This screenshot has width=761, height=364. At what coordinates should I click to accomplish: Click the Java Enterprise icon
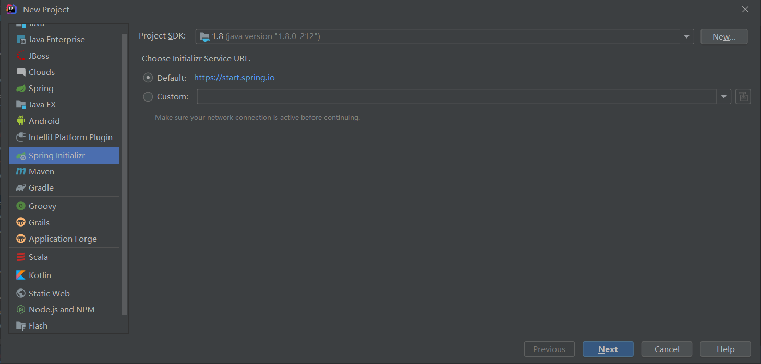(x=21, y=40)
